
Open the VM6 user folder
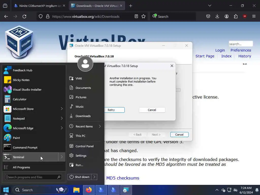pyautogui.click(x=85, y=78)
